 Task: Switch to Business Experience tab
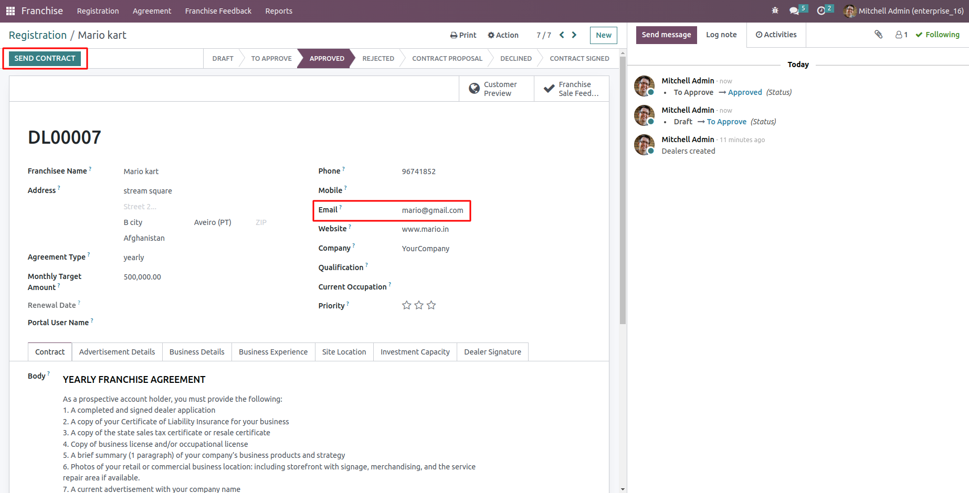(x=273, y=352)
